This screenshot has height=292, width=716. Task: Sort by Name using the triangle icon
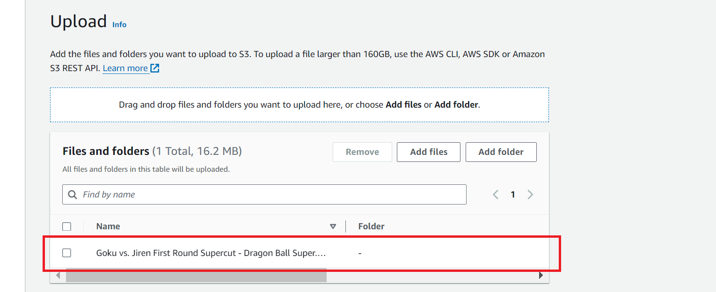click(333, 226)
